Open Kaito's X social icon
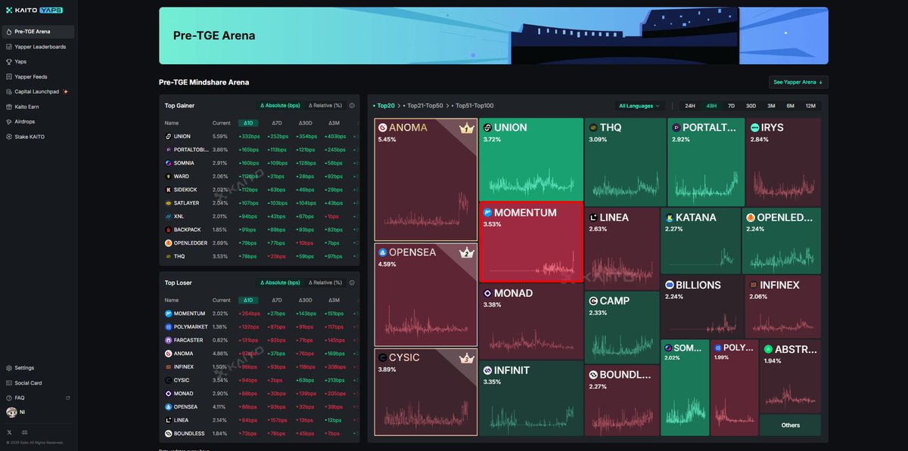The width and height of the screenshot is (908, 451). pyautogui.click(x=10, y=432)
